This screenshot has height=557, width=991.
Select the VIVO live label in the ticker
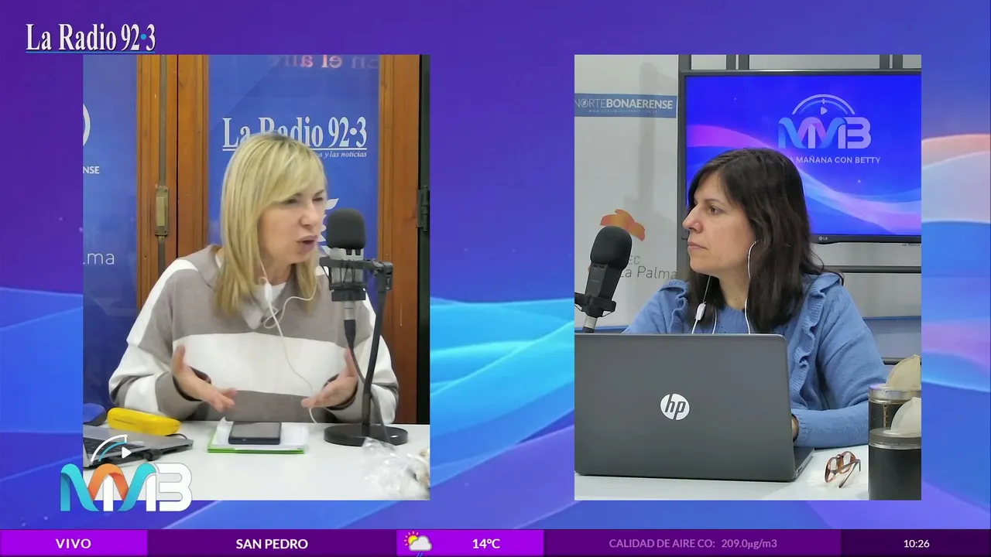74,544
